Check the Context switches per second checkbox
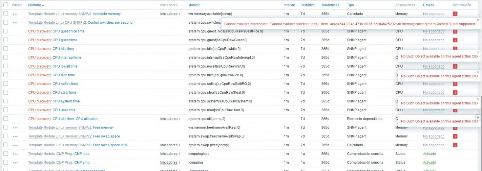This screenshot has width=482, height=171. coord(5,22)
